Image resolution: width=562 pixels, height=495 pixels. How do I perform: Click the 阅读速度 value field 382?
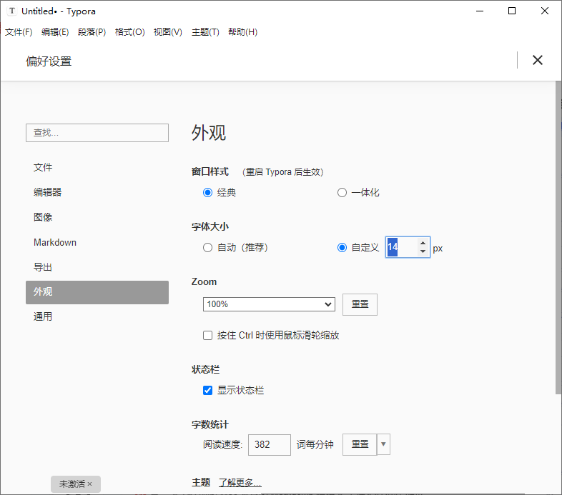(x=269, y=445)
